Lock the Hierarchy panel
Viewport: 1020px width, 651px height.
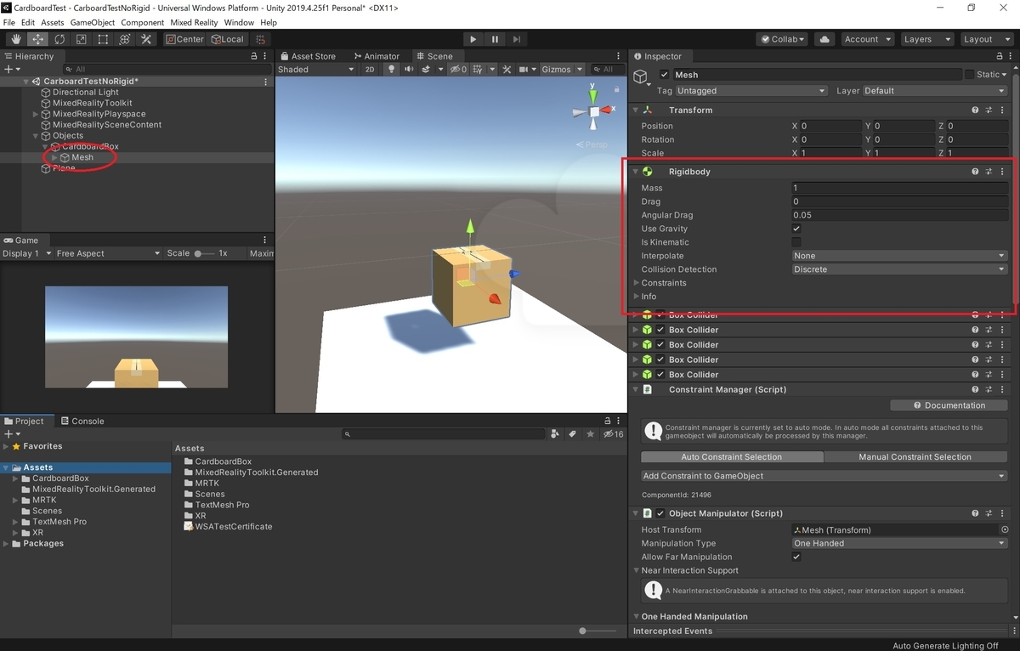point(253,56)
